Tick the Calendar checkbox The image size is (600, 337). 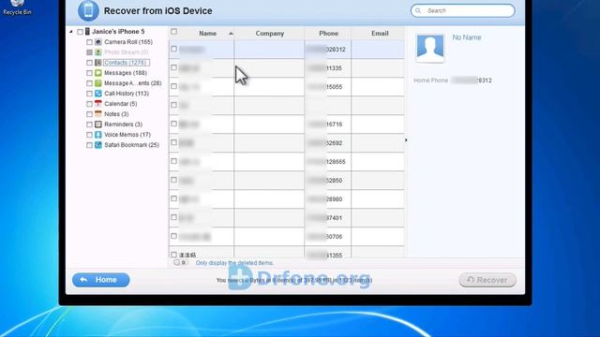[89, 104]
